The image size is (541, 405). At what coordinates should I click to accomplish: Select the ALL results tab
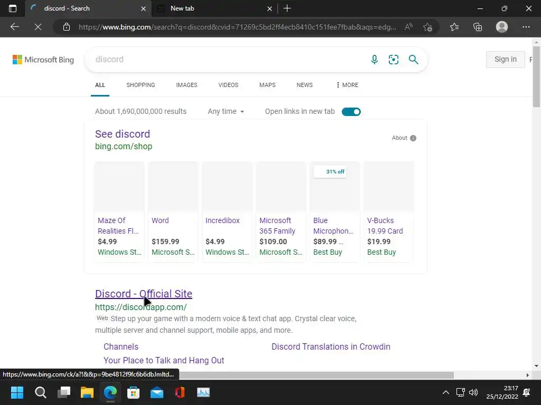[x=100, y=85]
